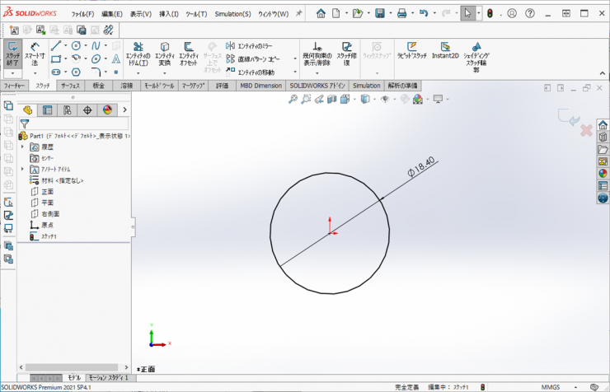Open the DimXpertManager crosshair tab
Image resolution: width=610 pixels, height=392 pixels.
[87, 110]
